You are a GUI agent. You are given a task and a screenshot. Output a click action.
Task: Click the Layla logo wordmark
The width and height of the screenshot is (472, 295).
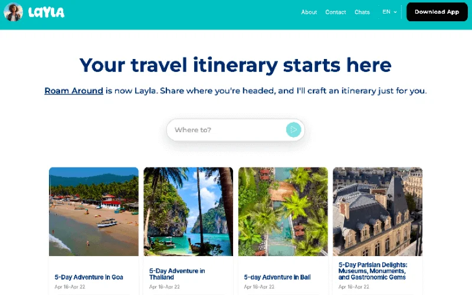pos(46,12)
